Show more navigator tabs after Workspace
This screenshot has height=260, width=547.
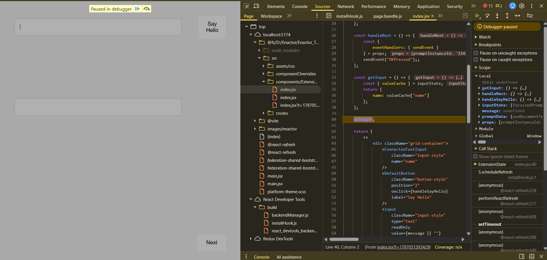pyautogui.click(x=289, y=16)
